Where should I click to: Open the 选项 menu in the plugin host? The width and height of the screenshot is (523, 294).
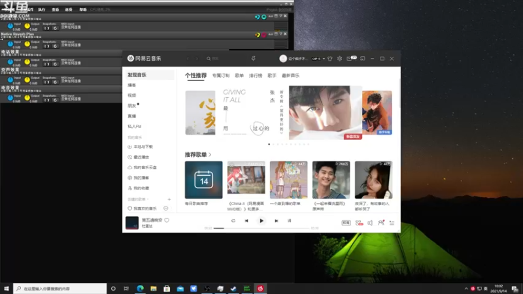(x=69, y=10)
